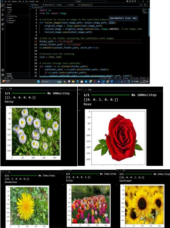Open the Windows Start button
The image size is (170, 228).
38,82
